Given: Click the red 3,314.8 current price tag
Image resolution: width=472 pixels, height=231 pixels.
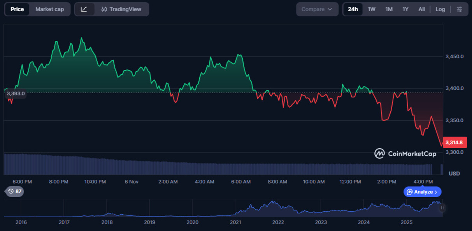Looking at the screenshot, I should click(x=454, y=142).
